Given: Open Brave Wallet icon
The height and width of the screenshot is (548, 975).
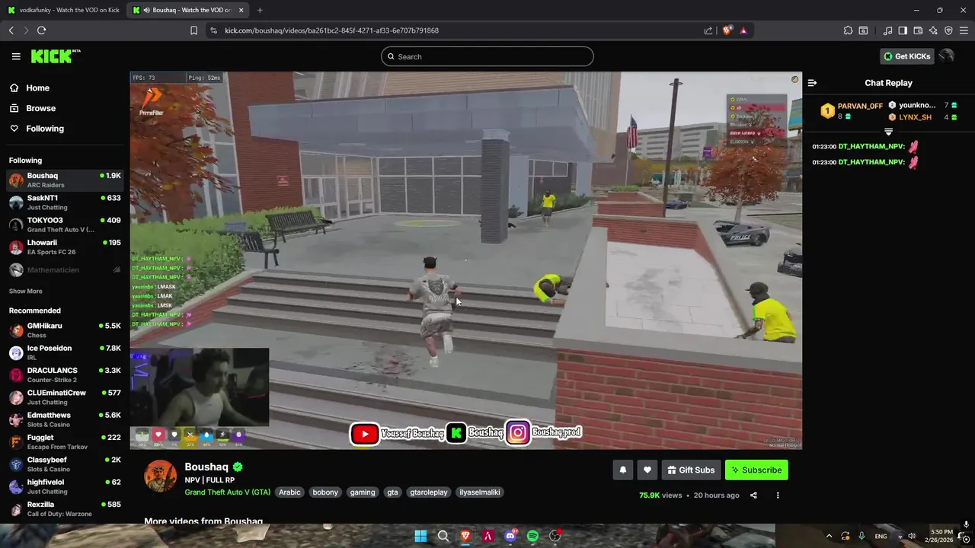Looking at the screenshot, I should pyautogui.click(x=918, y=30).
